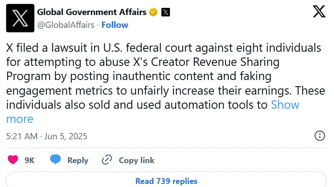334x187 pixels.
Task: Click the Reply text label
Action: [x=78, y=160]
